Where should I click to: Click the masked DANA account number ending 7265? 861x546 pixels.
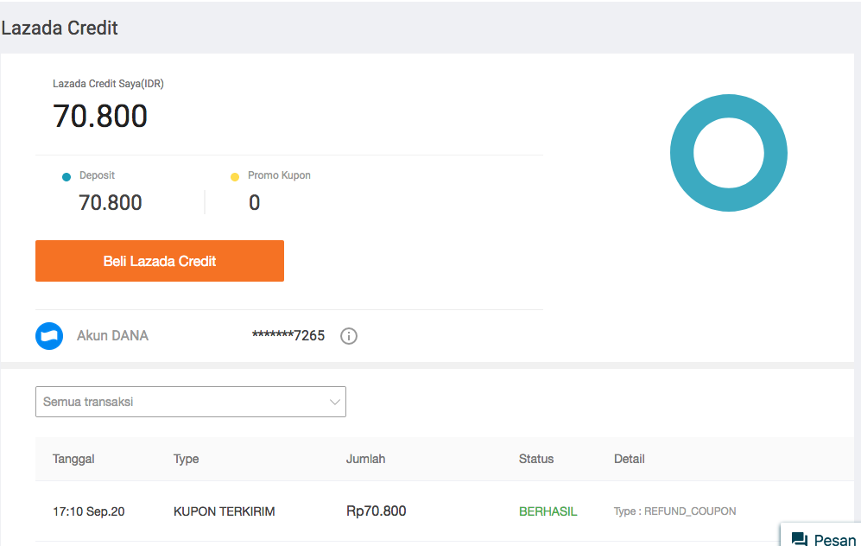(288, 336)
